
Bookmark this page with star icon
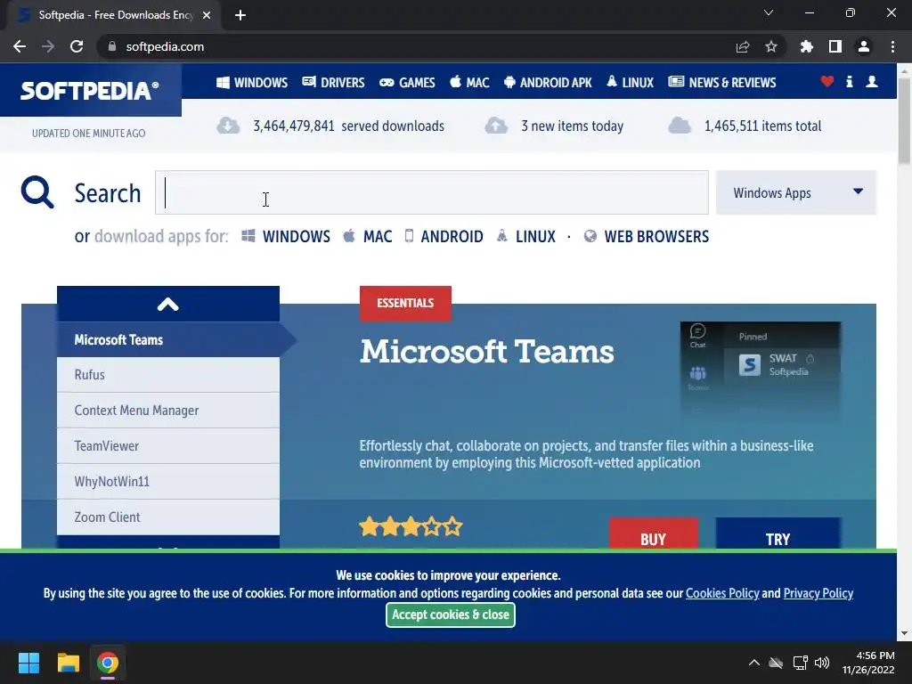(771, 46)
